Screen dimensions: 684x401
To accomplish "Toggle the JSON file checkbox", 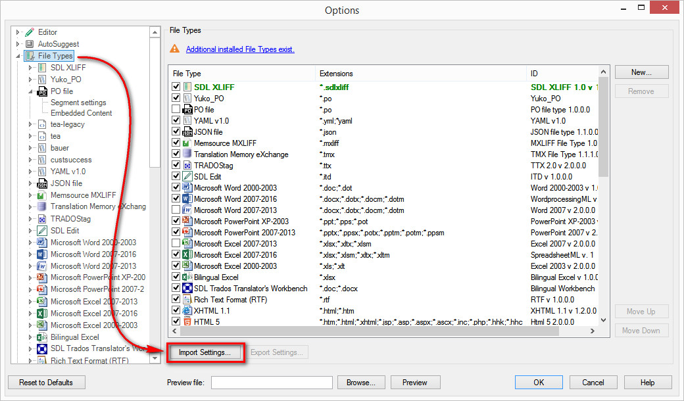I will click(176, 131).
